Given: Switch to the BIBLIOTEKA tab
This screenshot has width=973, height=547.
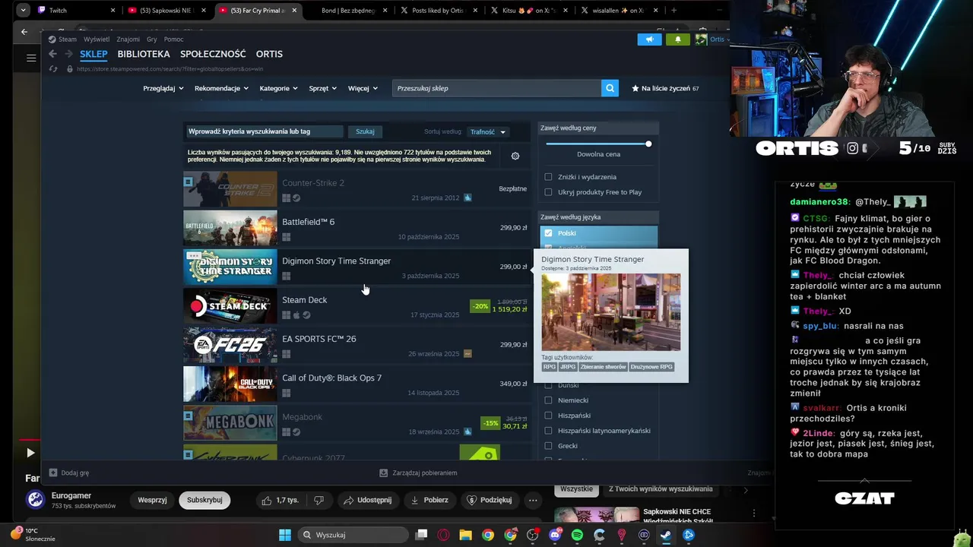Looking at the screenshot, I should [x=144, y=54].
